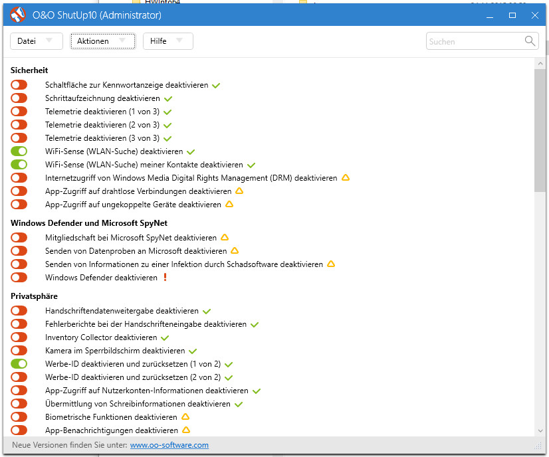Image resolution: width=549 pixels, height=457 pixels.
Task: Toggle Schaltfläche zur Kennwortanzeige deaktivieren switch
Action: tap(19, 84)
